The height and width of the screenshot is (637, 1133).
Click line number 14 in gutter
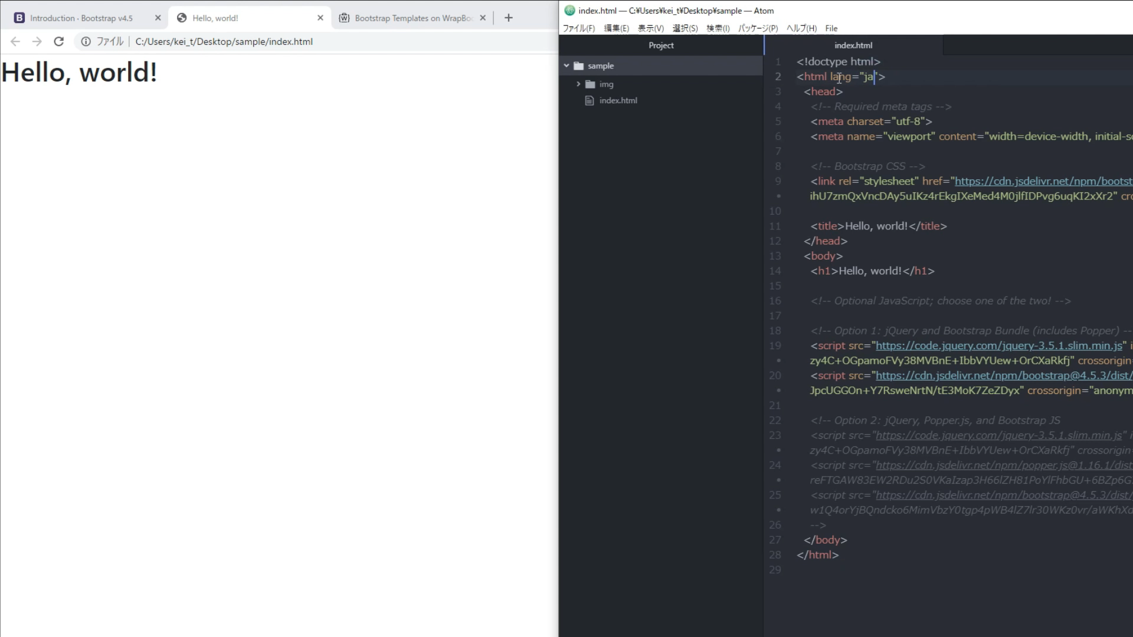tap(775, 271)
